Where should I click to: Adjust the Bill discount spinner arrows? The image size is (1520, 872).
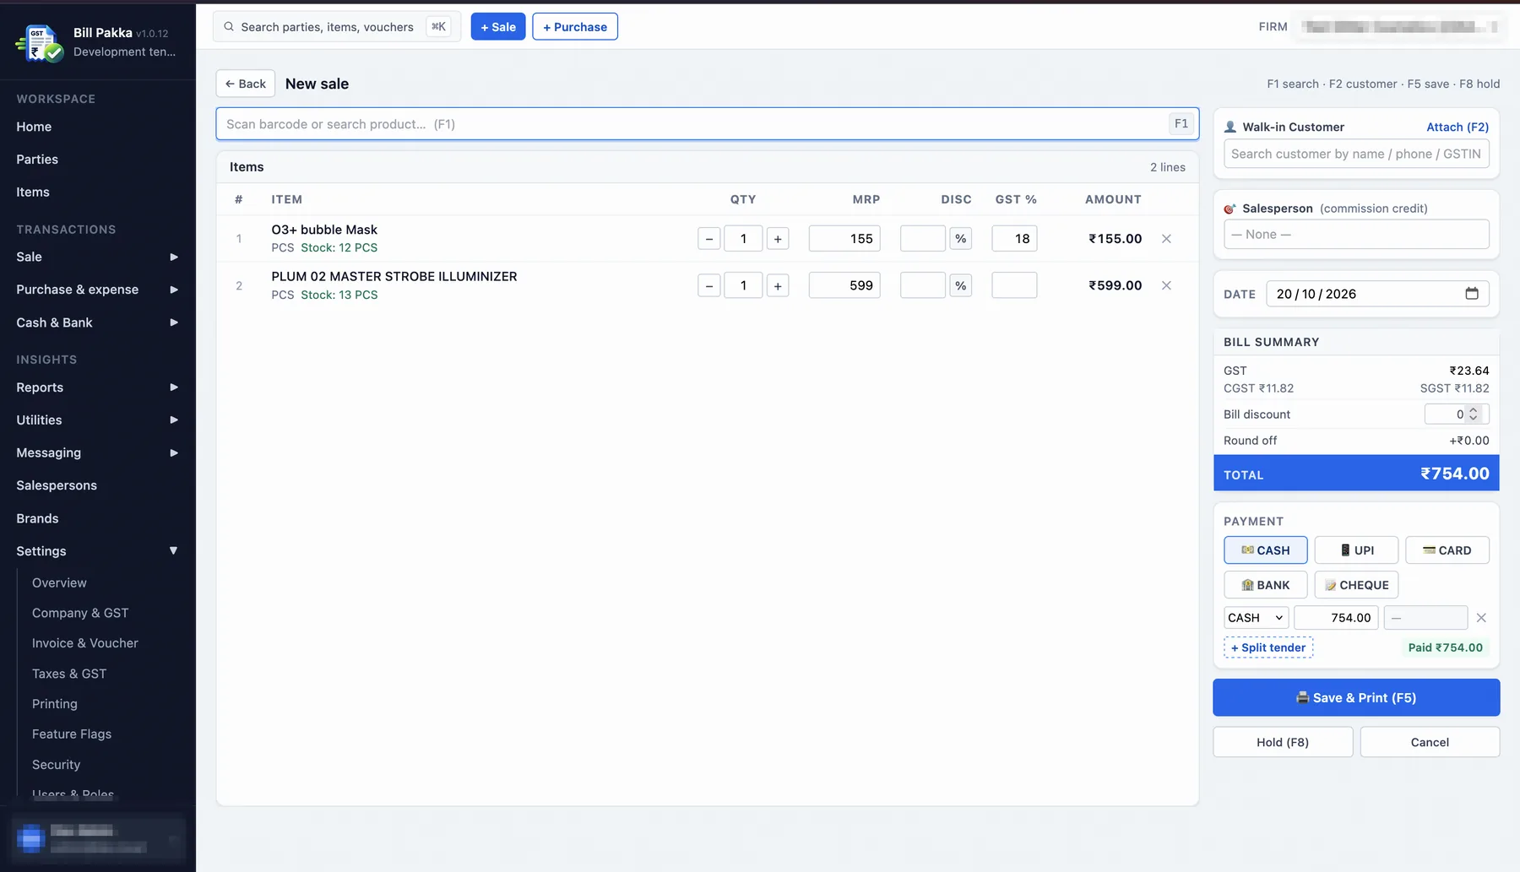(x=1474, y=414)
